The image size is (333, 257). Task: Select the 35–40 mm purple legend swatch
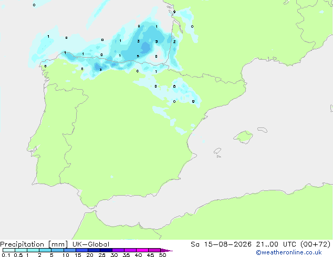pos(130,250)
